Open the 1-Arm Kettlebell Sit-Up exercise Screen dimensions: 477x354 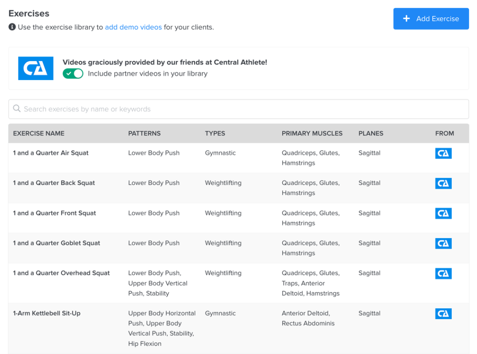[47, 313]
